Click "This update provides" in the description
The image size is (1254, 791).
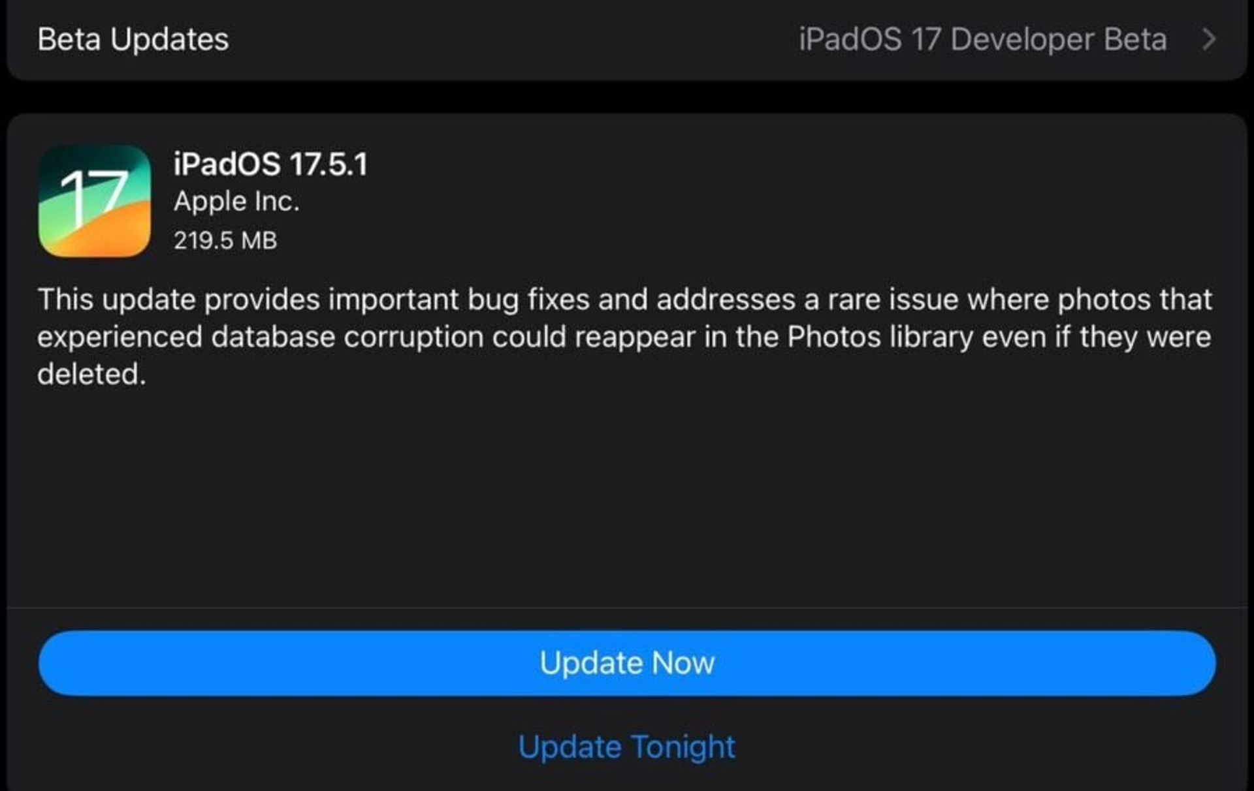[179, 300]
